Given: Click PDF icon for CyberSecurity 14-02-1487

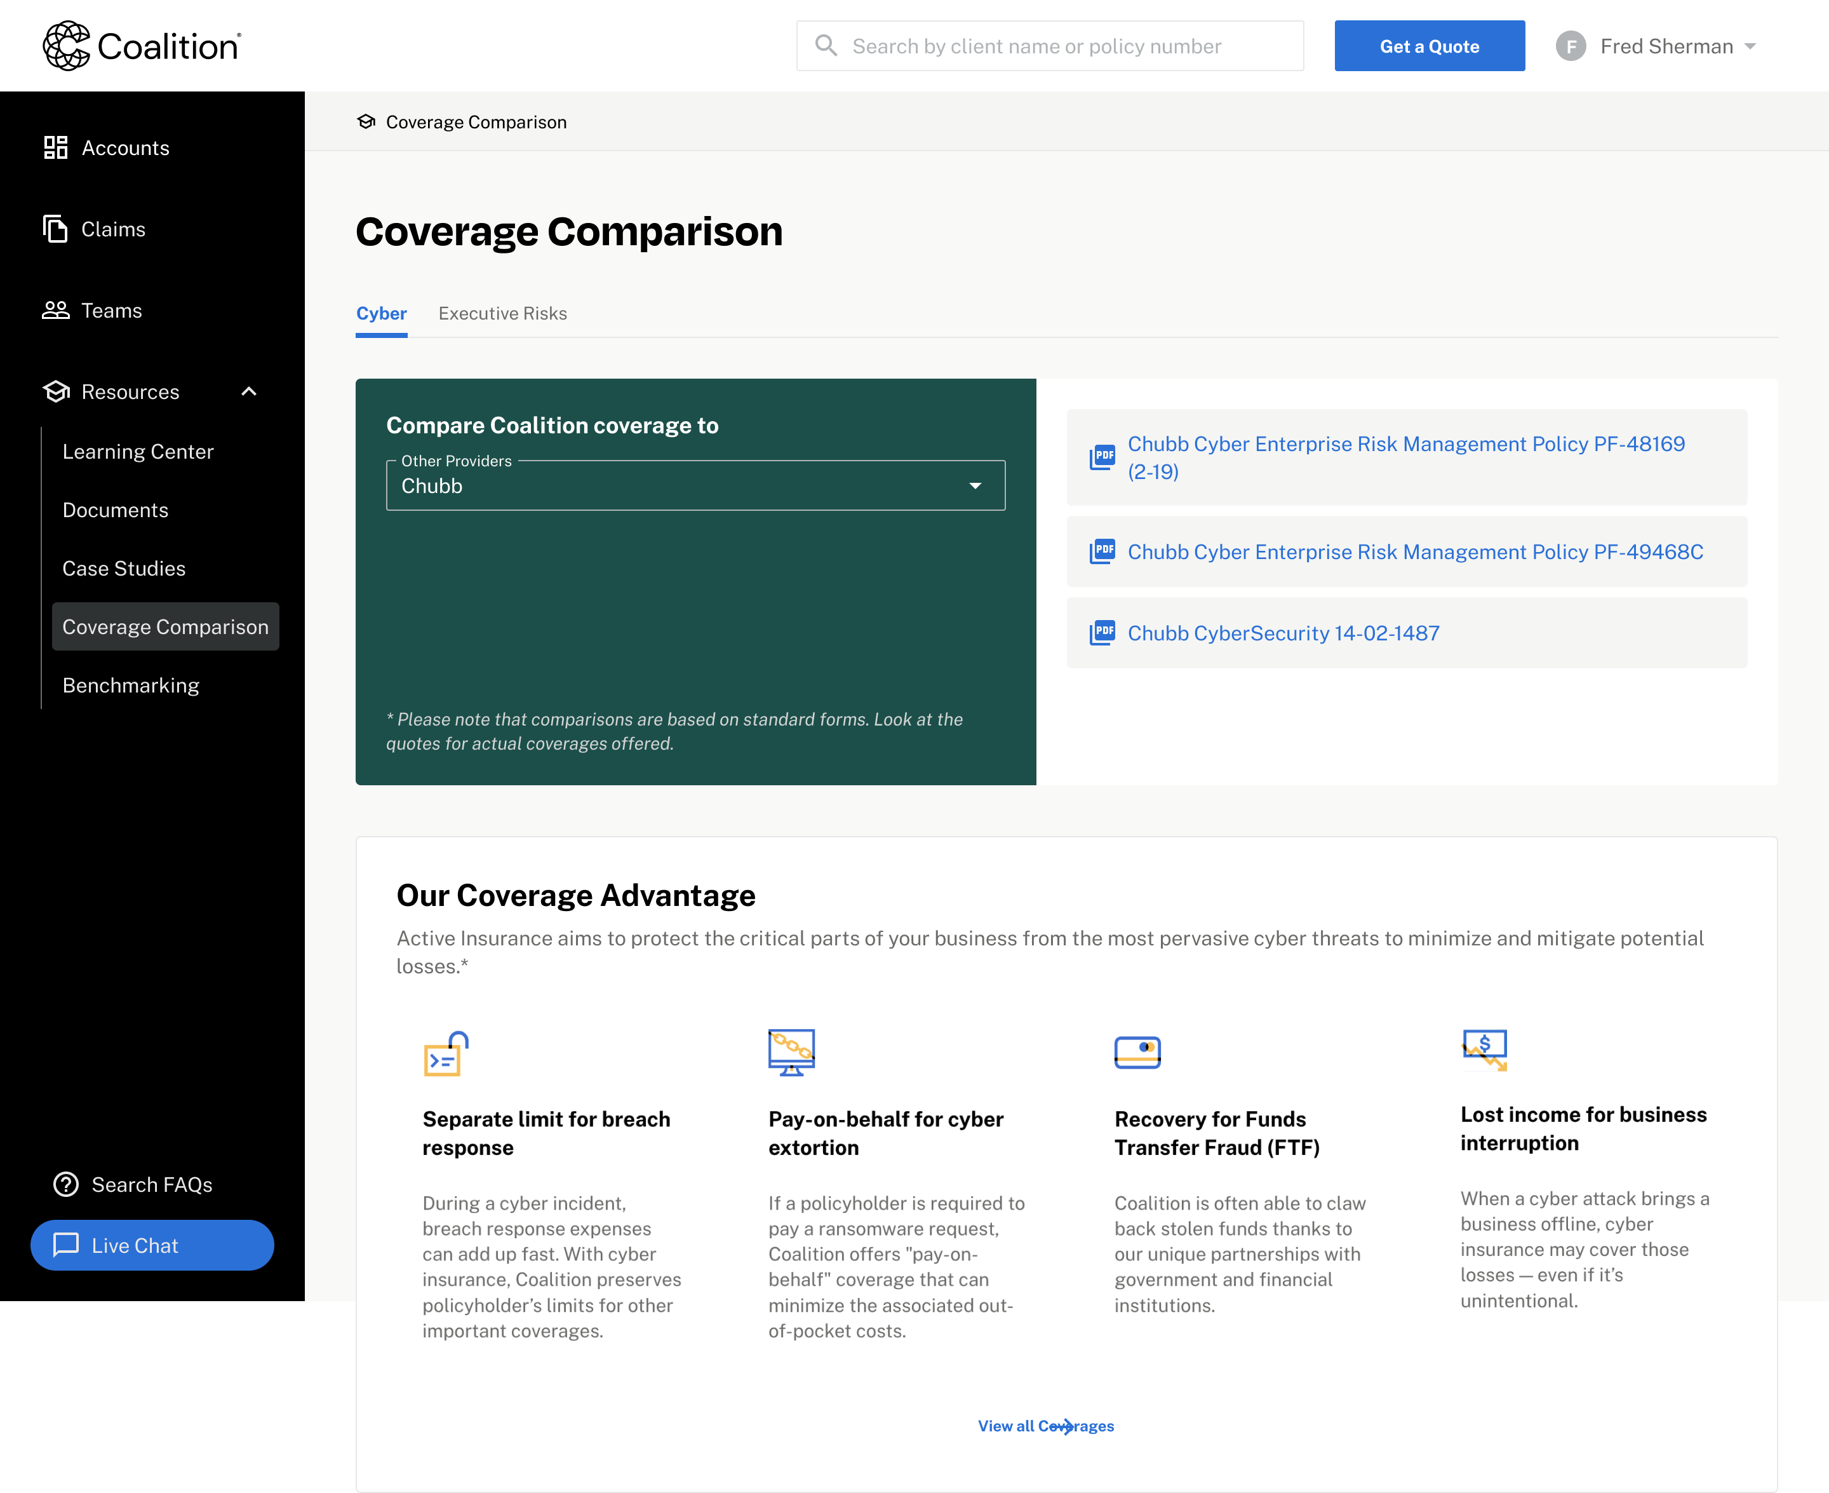Looking at the screenshot, I should click(1102, 633).
